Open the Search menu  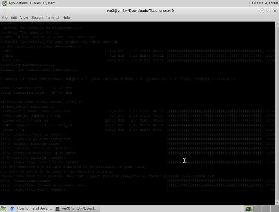coord(37,18)
